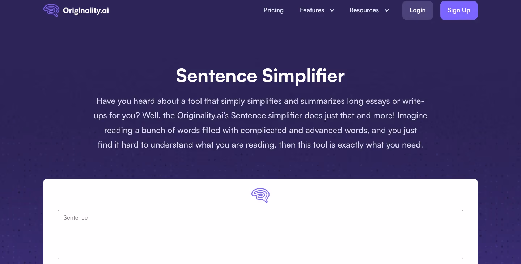Image resolution: width=521 pixels, height=264 pixels.
Task: Go to the Pricing page
Action: (x=274, y=10)
